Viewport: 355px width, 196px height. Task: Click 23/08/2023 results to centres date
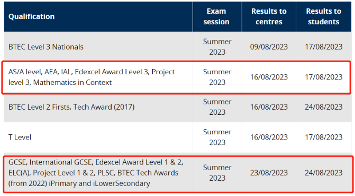tap(269, 173)
